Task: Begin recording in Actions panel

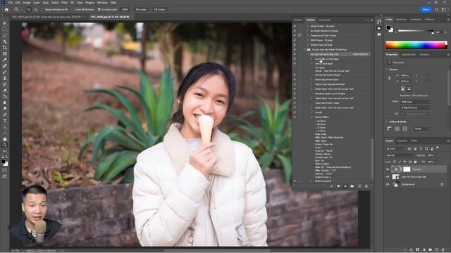Action: click(x=338, y=186)
